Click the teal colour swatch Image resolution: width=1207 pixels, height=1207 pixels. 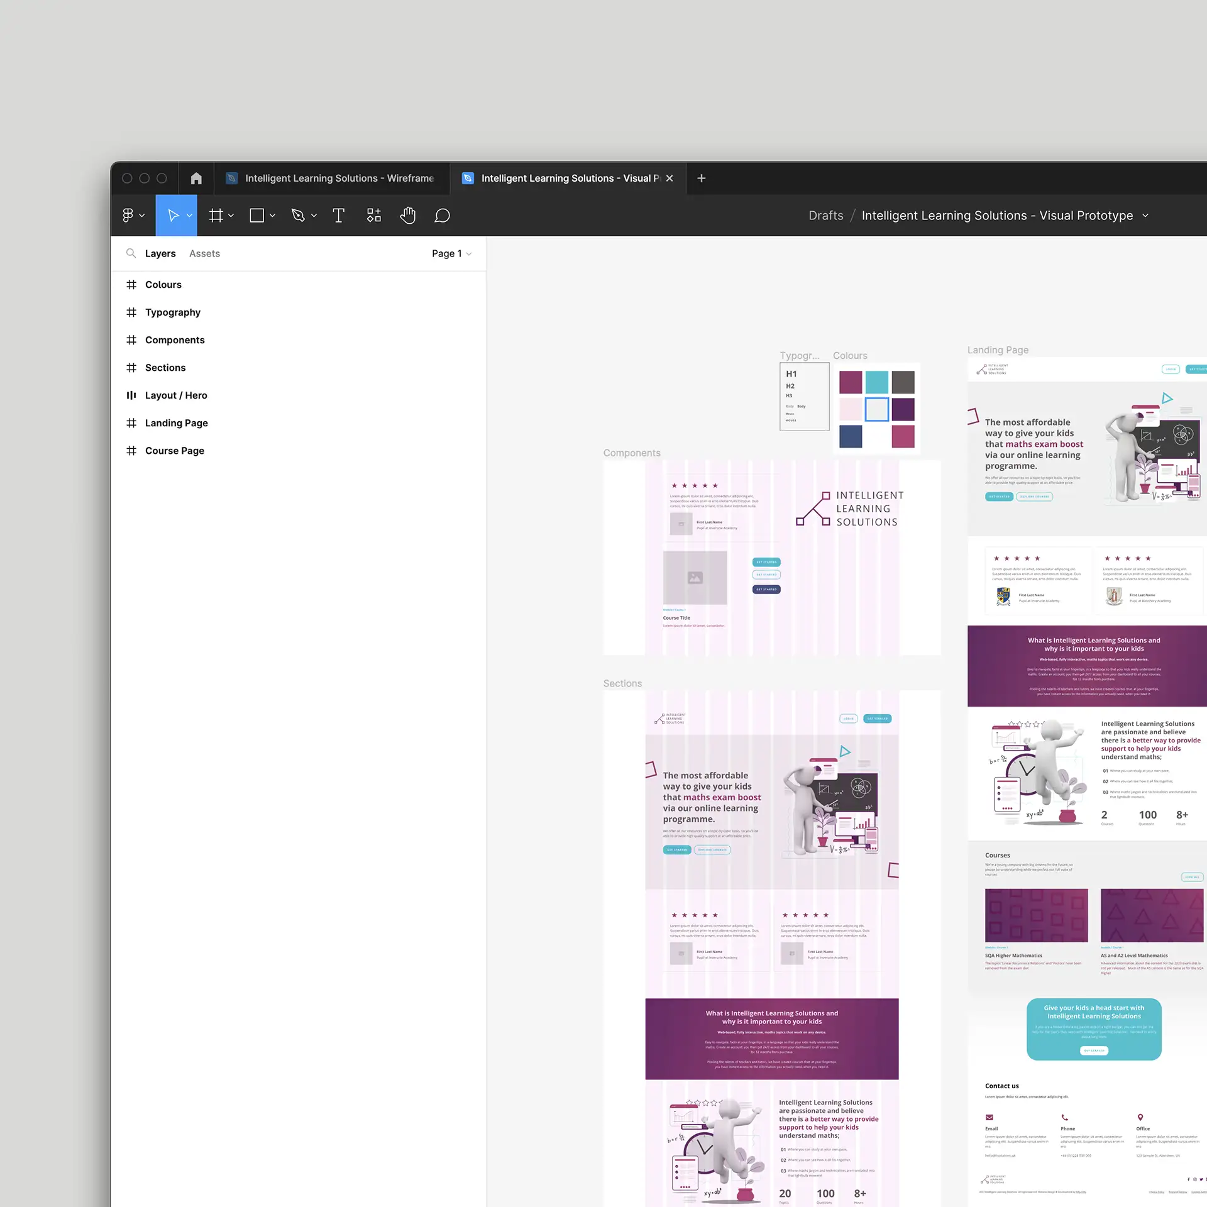click(x=876, y=382)
